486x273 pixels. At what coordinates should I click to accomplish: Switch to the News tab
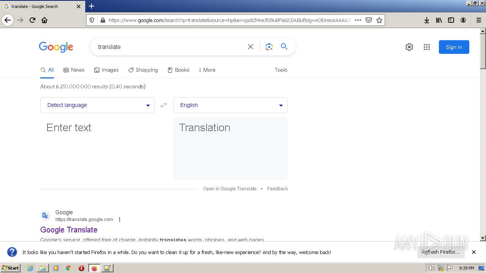74,70
